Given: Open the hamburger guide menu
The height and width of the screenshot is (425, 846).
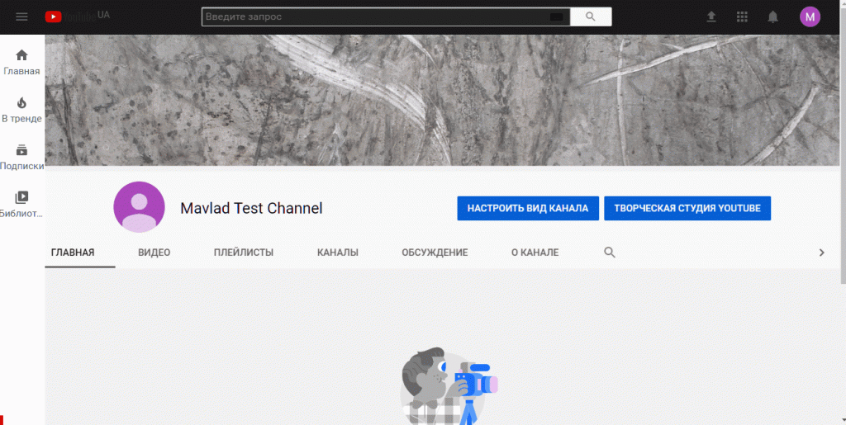Looking at the screenshot, I should [21, 17].
